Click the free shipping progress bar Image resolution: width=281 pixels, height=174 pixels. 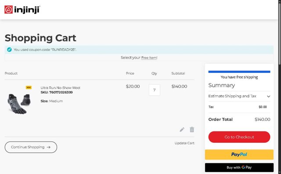click(239, 72)
